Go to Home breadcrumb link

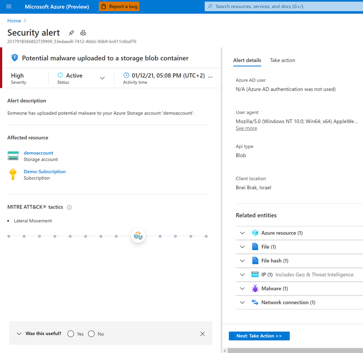coord(14,21)
